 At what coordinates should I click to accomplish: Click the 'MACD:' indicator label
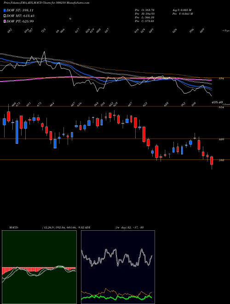[14, 228]
